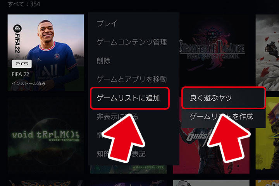Select プレイ in the context menu
Image resolution: width=279 pixels, height=186 pixels.
[107, 24]
